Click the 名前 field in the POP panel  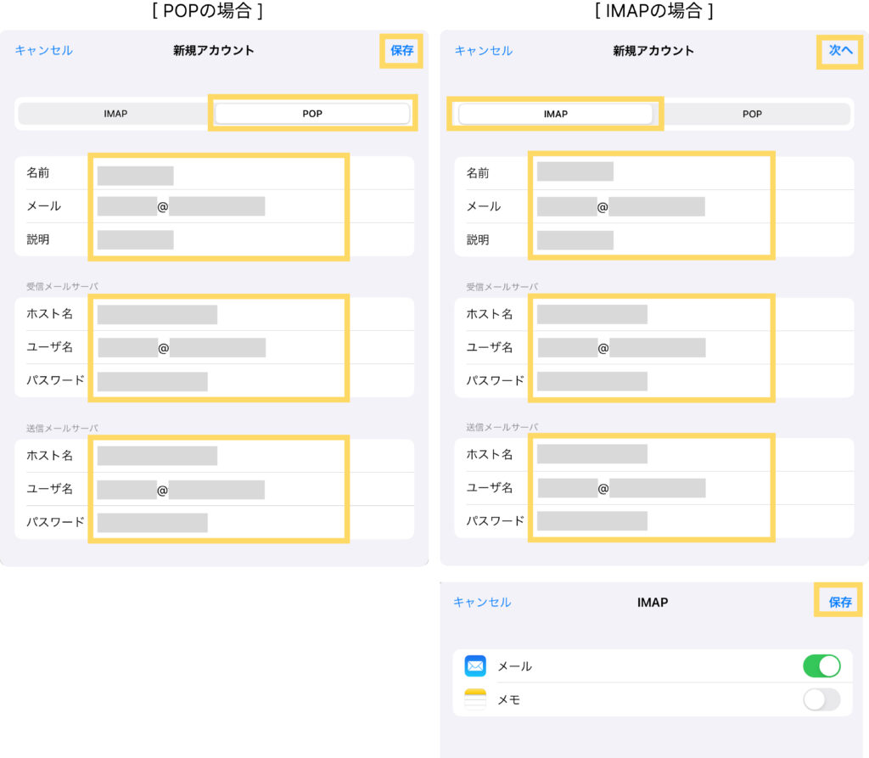[x=136, y=176]
